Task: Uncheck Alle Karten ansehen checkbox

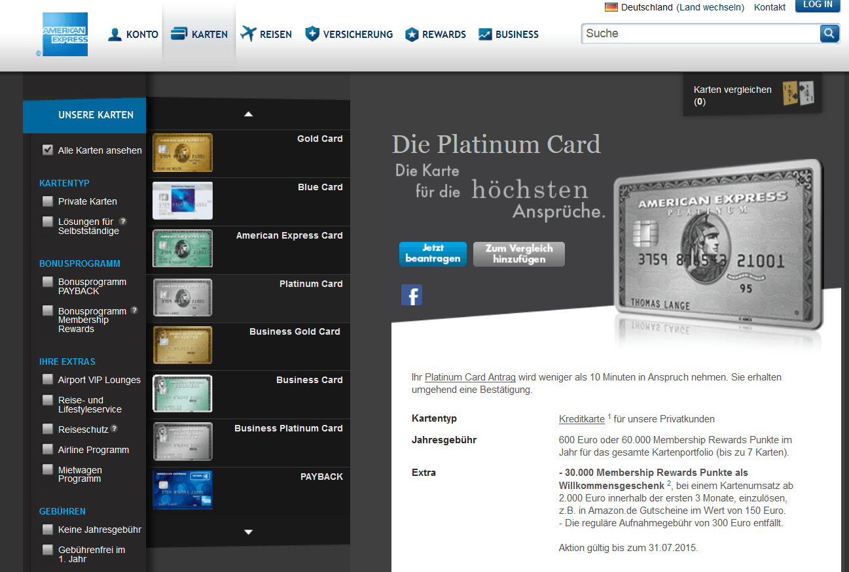Action: click(x=47, y=150)
